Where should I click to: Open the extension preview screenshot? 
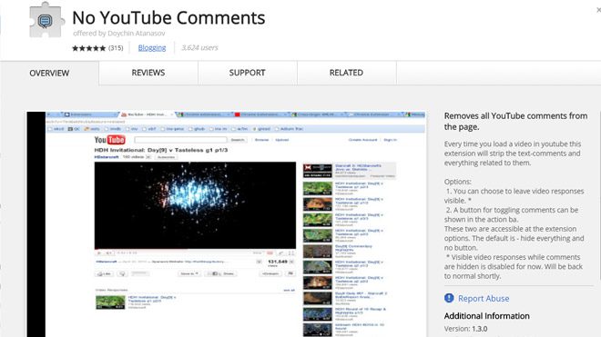226,224
